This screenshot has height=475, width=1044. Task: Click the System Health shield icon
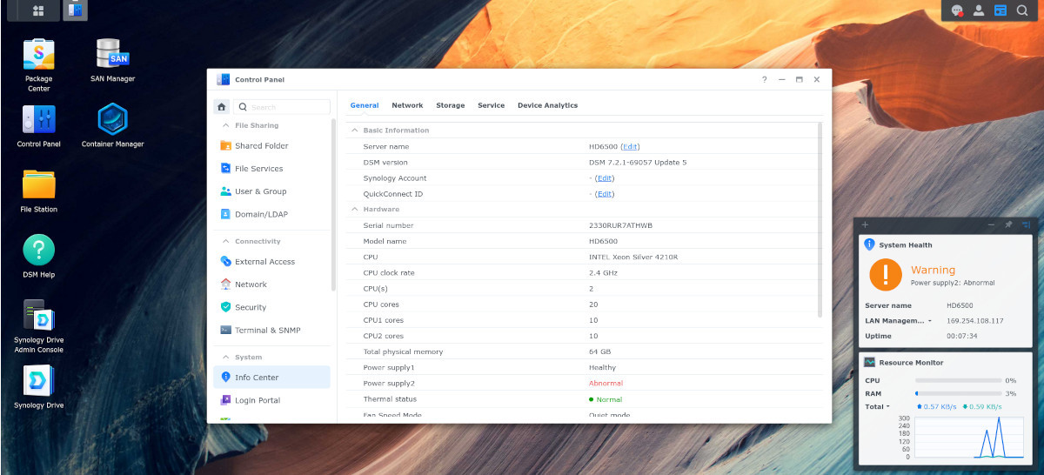pyautogui.click(x=869, y=245)
